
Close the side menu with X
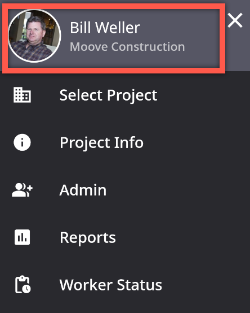[x=235, y=20]
